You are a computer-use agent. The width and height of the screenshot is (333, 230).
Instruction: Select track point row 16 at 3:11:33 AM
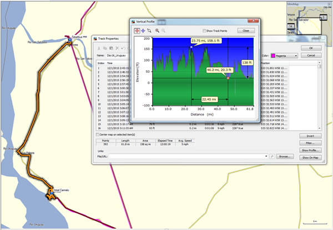(x=192, y=128)
